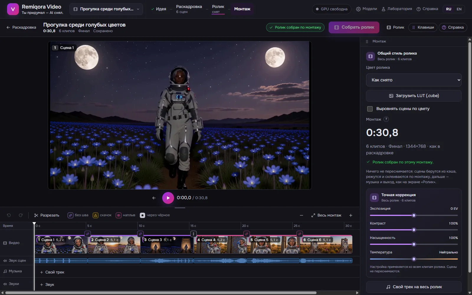The image size is (472, 295).
Task: Redo timeline edit
Action: click(x=21, y=215)
